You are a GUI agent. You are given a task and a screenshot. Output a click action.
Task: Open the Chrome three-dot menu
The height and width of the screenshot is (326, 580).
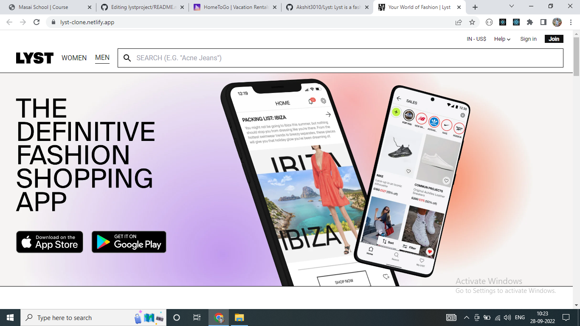pyautogui.click(x=570, y=22)
